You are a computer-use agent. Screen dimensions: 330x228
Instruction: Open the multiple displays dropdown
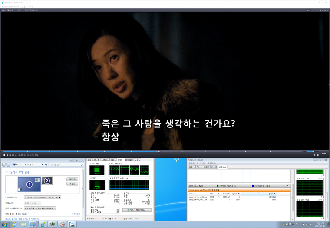coord(40,208)
